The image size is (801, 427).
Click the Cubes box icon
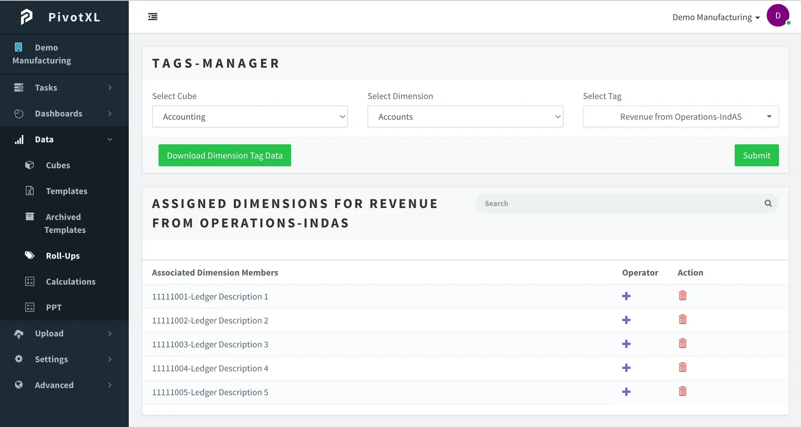tap(30, 165)
